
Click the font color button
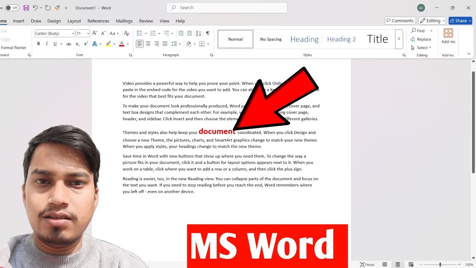click(x=122, y=44)
